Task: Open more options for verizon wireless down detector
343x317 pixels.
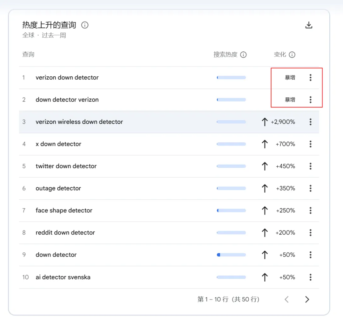Action: 310,122
